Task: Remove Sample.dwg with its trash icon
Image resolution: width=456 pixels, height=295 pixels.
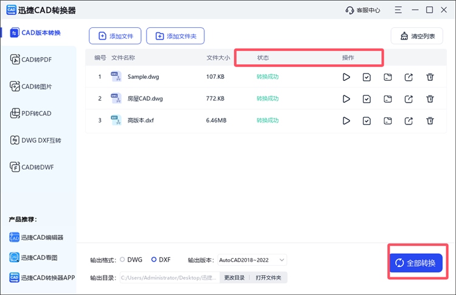Action: (x=430, y=77)
